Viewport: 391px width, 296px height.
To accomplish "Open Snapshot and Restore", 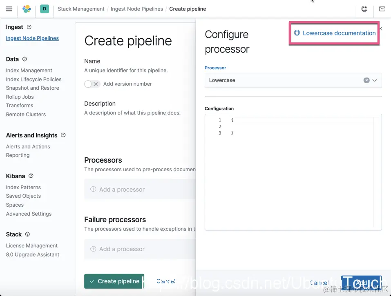I will pos(32,88).
